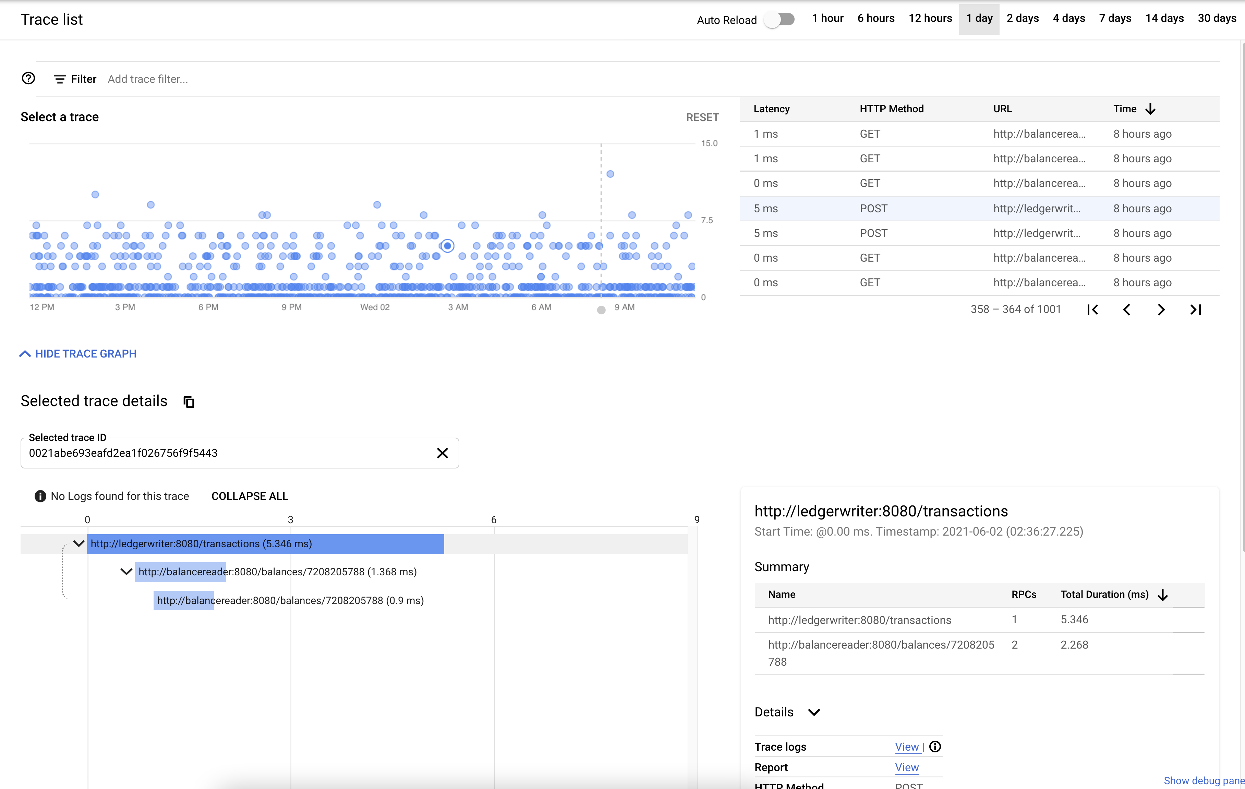Copy the selected trace details
The width and height of the screenshot is (1245, 789).
pyautogui.click(x=188, y=402)
